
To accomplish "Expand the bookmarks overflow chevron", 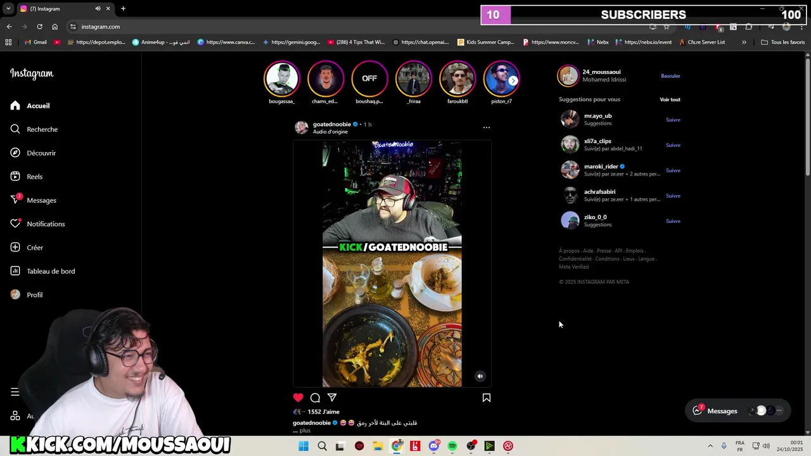I will (744, 42).
